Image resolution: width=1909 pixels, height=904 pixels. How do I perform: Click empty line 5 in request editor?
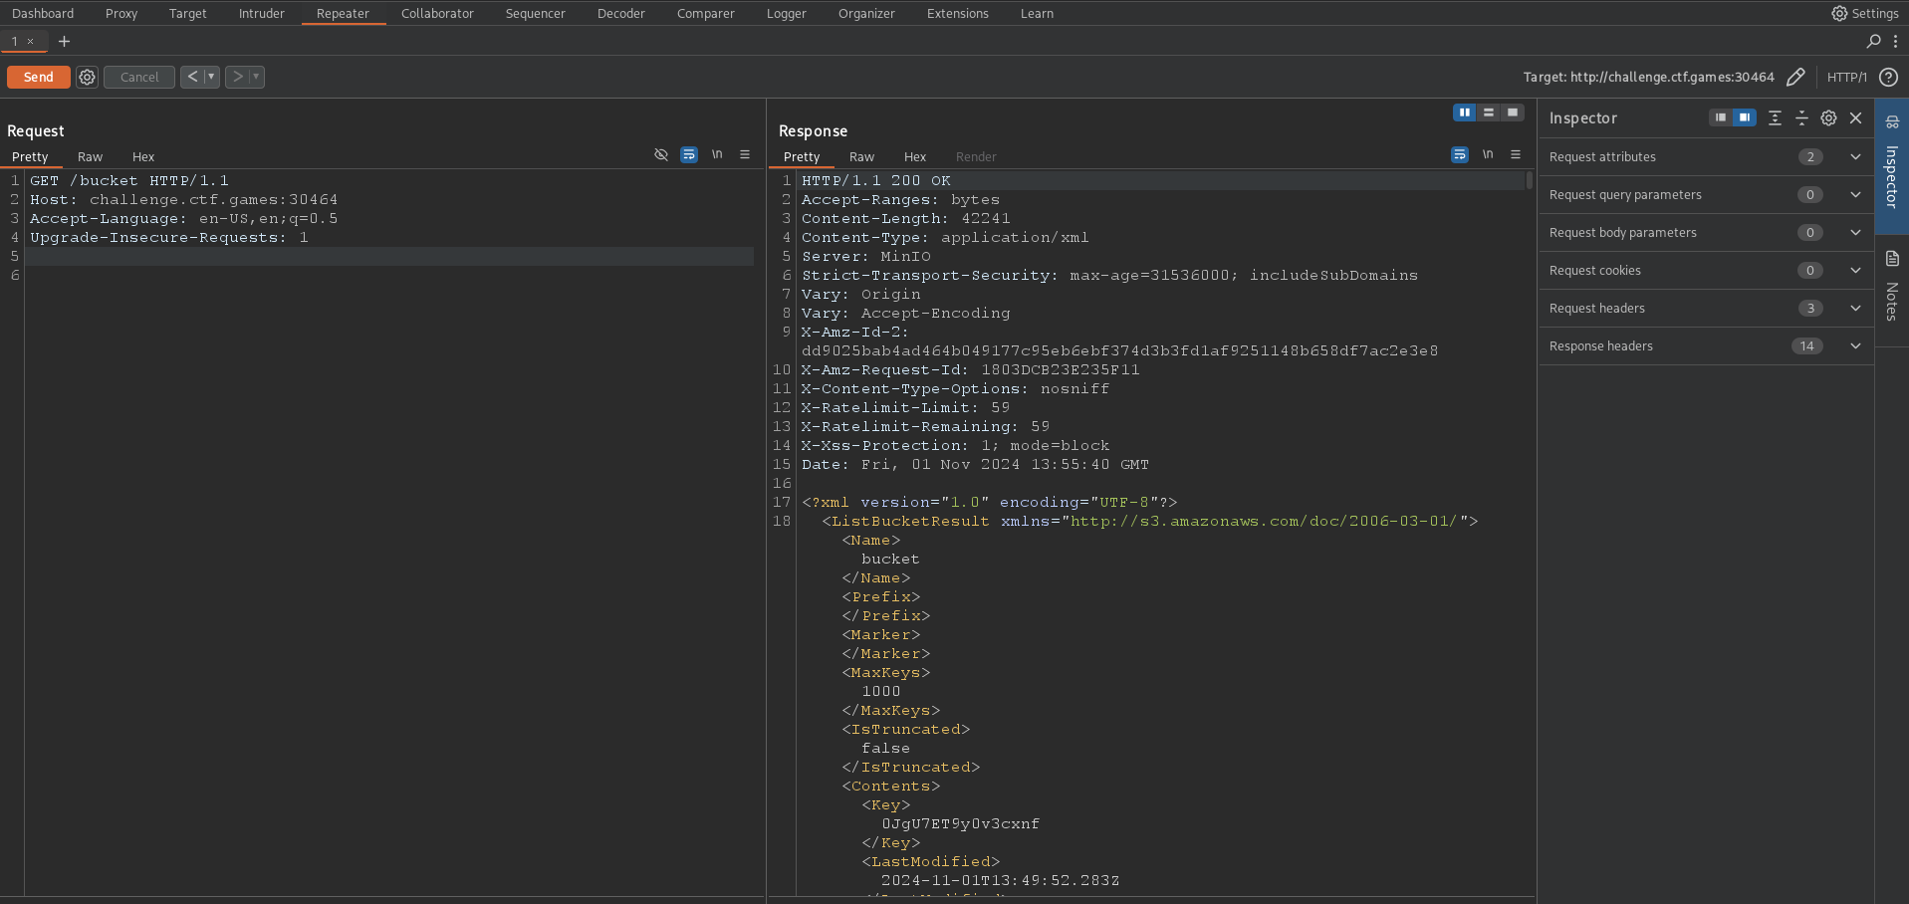pos(388,256)
